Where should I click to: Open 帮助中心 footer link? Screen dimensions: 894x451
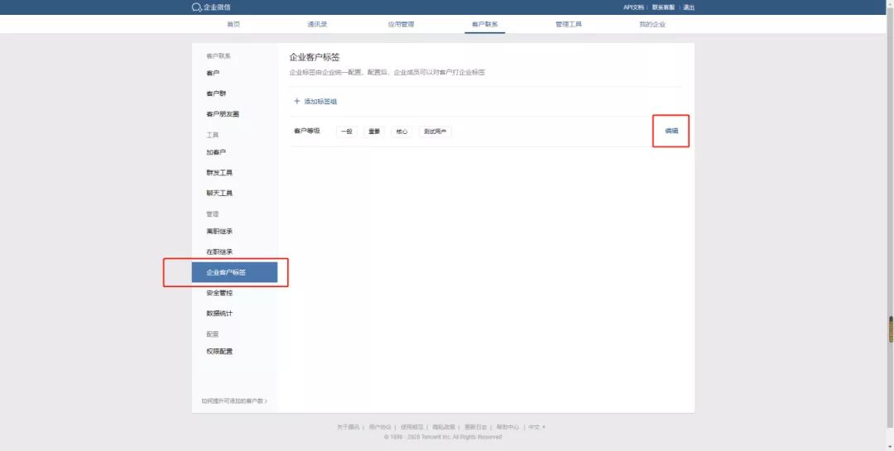click(x=507, y=427)
